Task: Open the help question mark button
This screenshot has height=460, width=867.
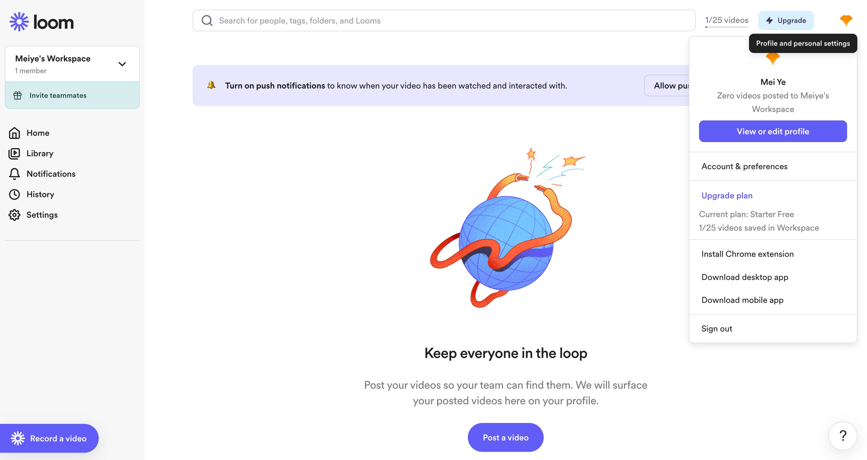Action: [843, 436]
